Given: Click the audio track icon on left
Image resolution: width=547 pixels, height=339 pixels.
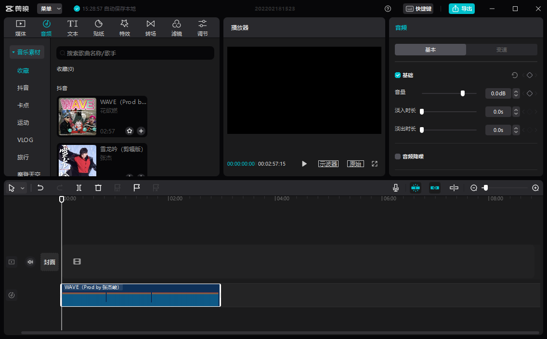Looking at the screenshot, I should pos(12,295).
